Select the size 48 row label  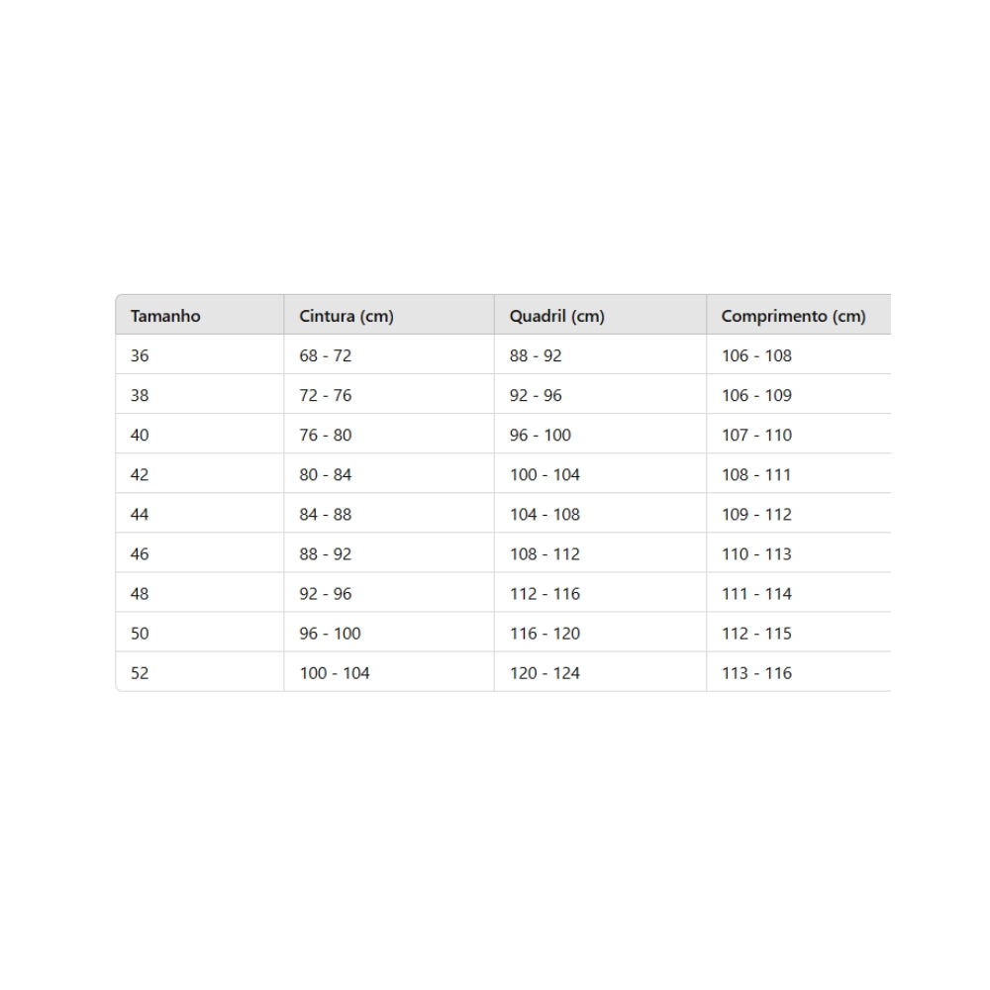(140, 593)
